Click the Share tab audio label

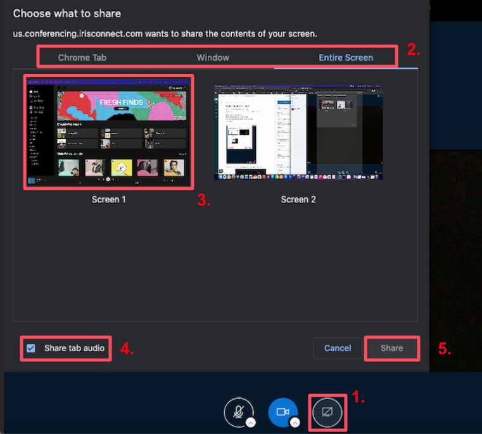pyautogui.click(x=74, y=348)
